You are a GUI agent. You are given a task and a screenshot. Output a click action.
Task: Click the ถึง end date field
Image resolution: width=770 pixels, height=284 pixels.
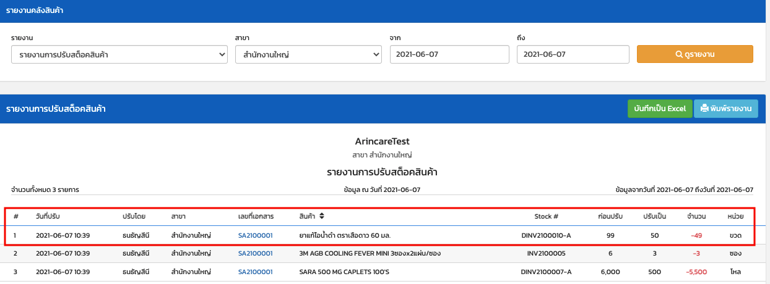point(573,54)
